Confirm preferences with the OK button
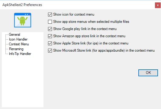161x109 pixels. coord(148,73)
